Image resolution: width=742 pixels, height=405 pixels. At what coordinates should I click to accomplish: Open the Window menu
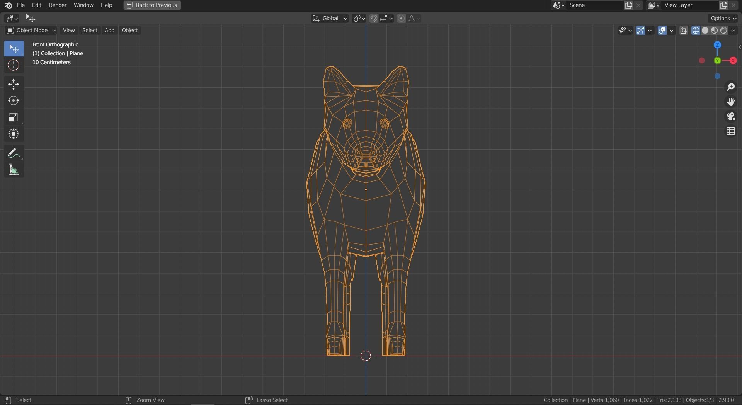(x=83, y=5)
